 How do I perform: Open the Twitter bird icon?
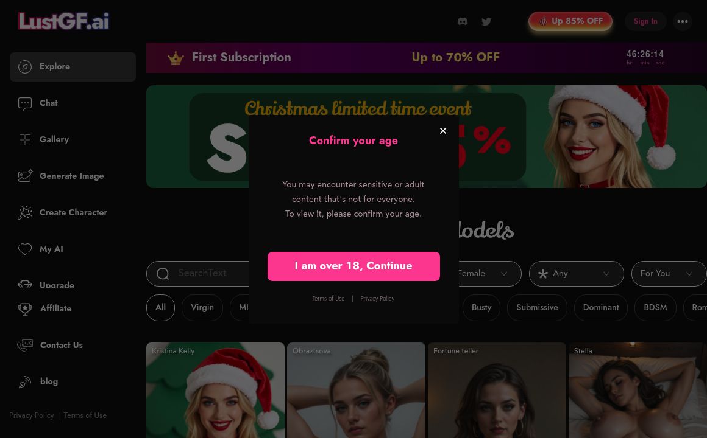pos(486,21)
